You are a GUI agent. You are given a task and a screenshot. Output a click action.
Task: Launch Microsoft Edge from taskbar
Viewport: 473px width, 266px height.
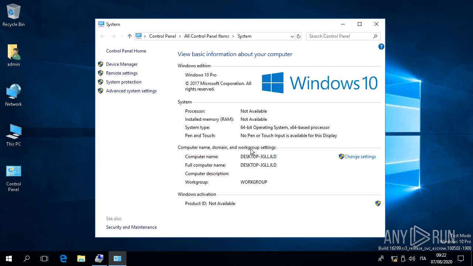(x=63, y=259)
